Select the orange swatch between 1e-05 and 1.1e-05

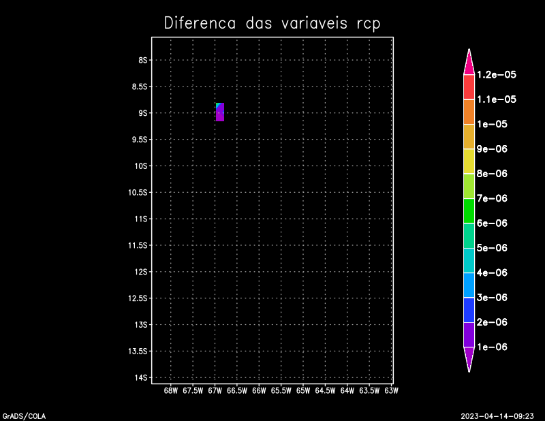point(469,112)
